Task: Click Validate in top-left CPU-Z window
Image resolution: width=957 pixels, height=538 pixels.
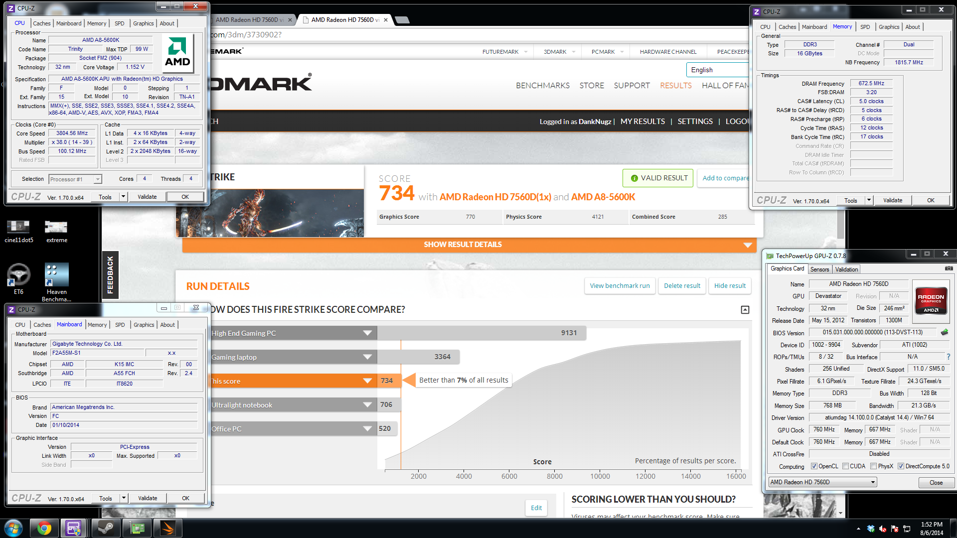Action: (147, 197)
